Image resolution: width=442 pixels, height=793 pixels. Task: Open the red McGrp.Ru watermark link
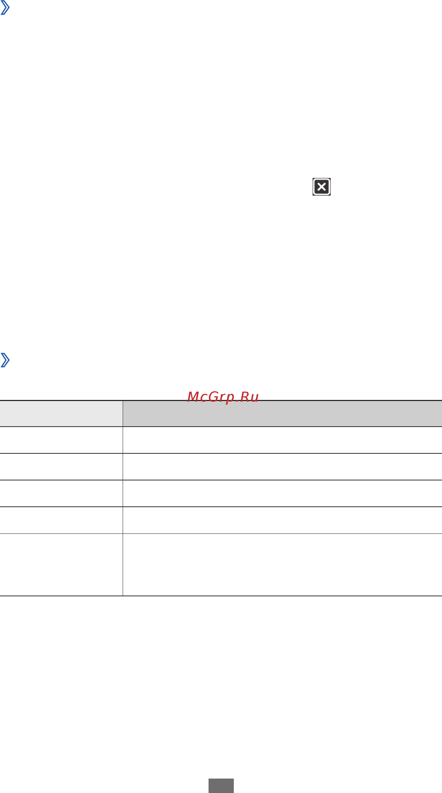223,397
